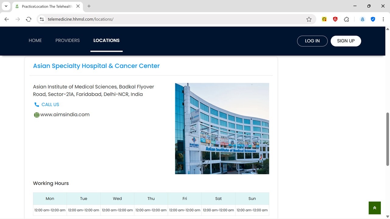Click Sunday's 12:00 am-12:00 am cell
390x219 pixels.
point(252,210)
